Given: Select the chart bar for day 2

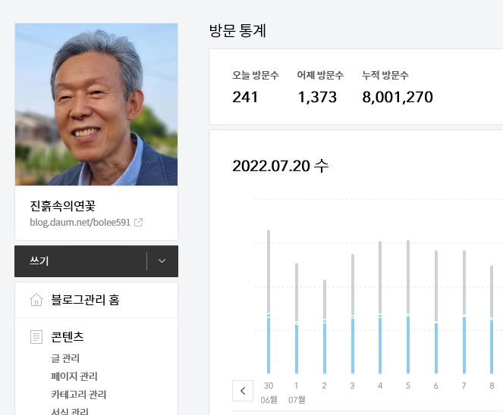Looking at the screenshot, I should pos(324,326).
